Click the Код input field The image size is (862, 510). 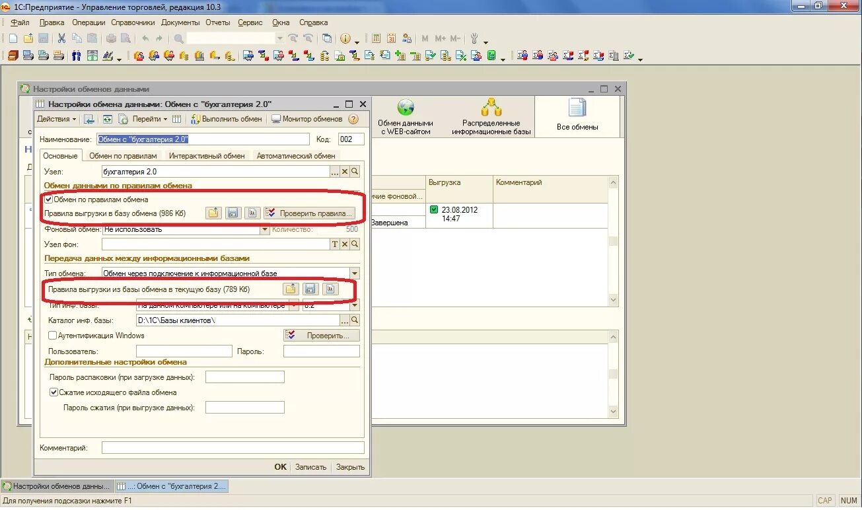click(x=351, y=139)
